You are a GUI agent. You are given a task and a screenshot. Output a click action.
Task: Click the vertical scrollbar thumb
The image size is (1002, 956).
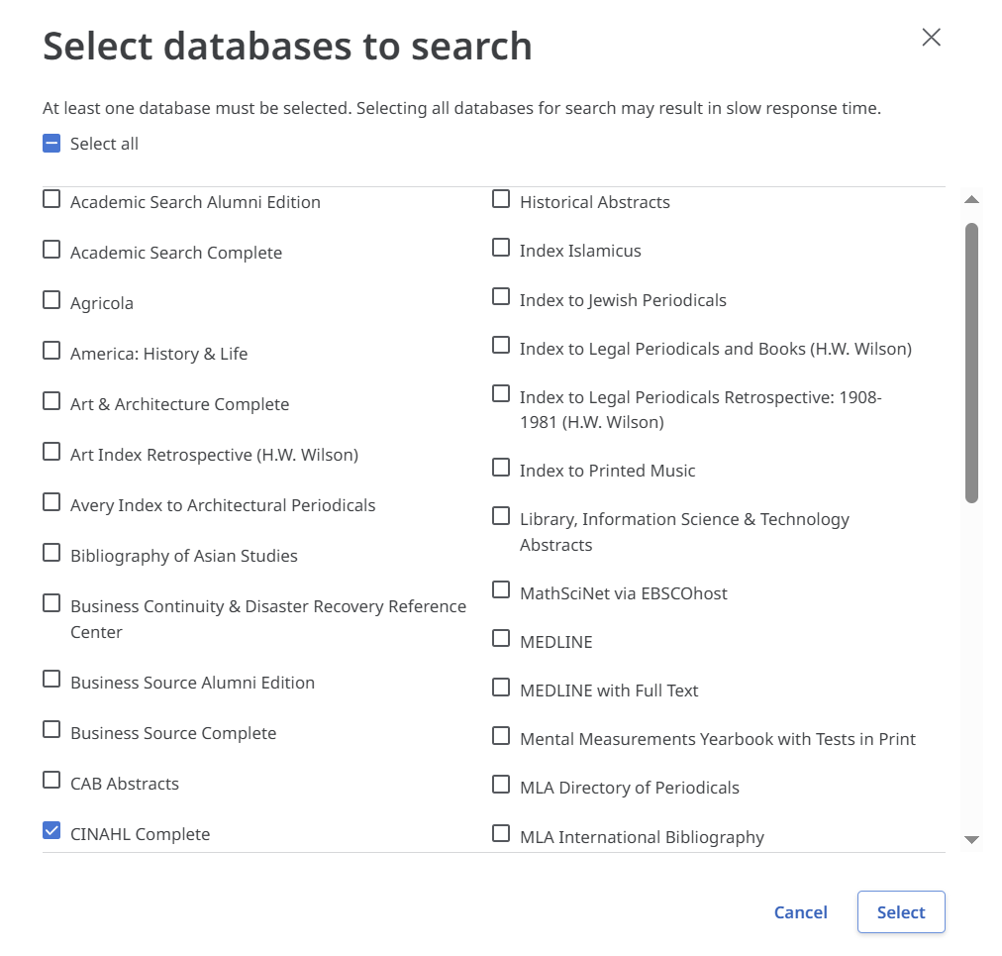point(971,362)
